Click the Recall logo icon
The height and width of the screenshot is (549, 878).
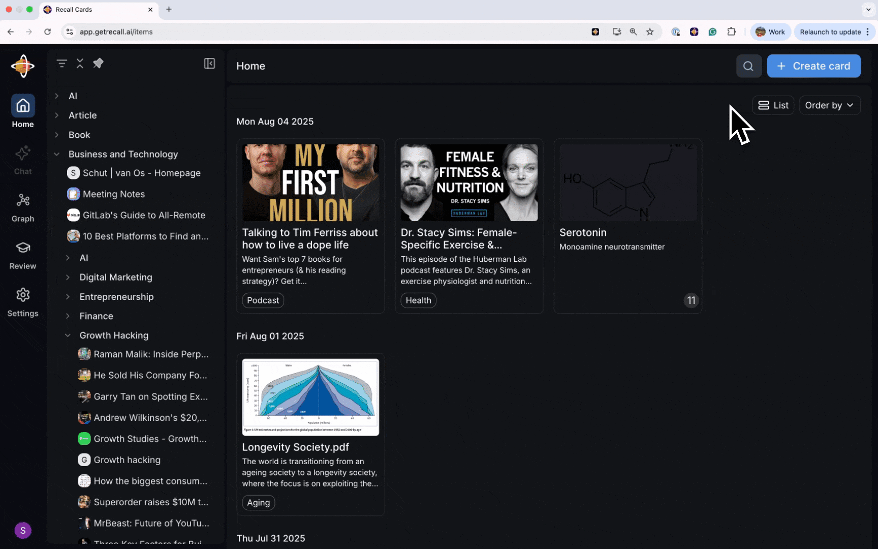click(23, 66)
